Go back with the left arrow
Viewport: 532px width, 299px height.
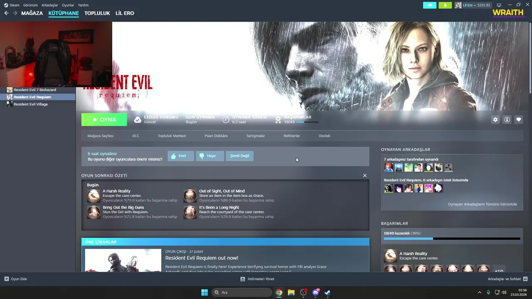(x=6, y=13)
